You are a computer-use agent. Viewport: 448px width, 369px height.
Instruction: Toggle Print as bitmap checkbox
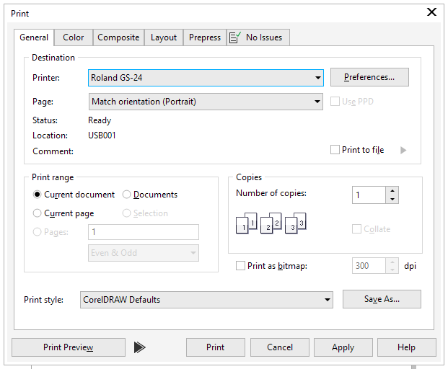[241, 266]
